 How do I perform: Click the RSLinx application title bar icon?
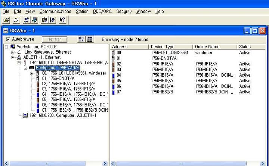4,4
